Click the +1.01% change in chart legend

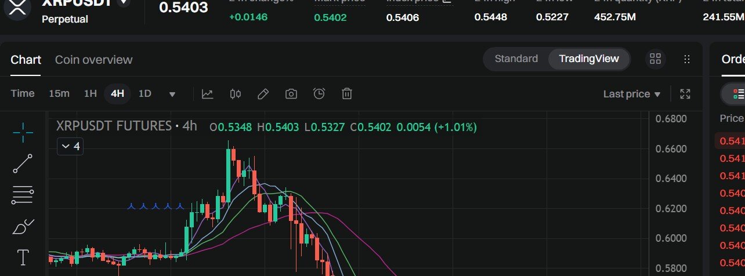pyautogui.click(x=455, y=126)
